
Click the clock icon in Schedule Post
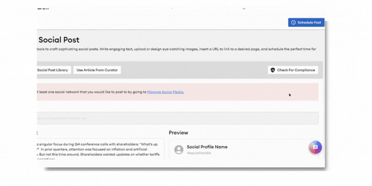294,22
